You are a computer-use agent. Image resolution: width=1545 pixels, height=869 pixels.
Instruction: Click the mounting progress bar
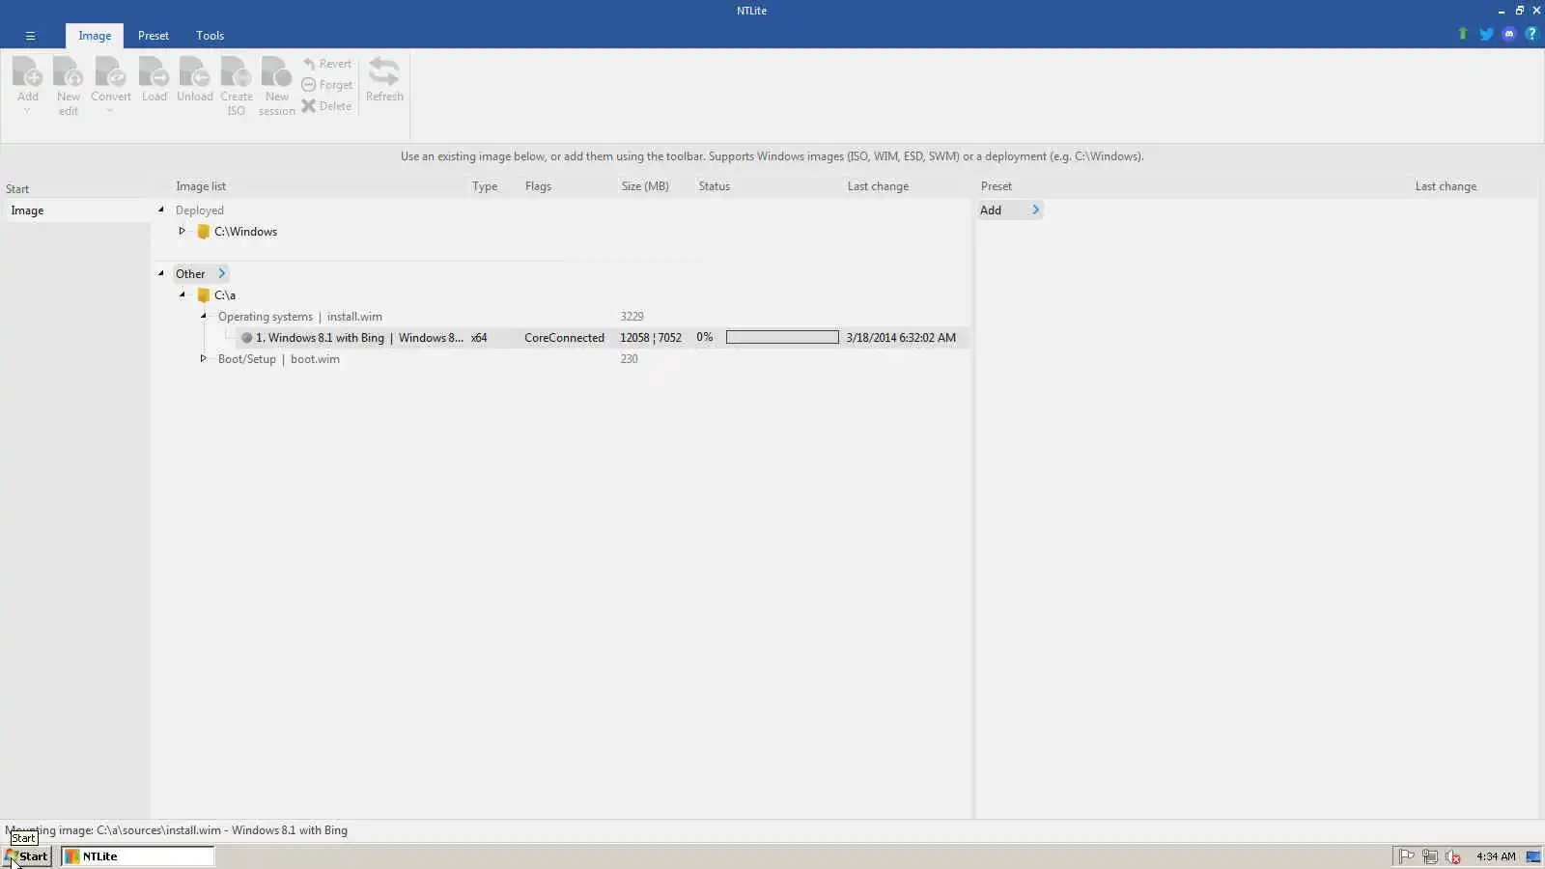tap(782, 337)
